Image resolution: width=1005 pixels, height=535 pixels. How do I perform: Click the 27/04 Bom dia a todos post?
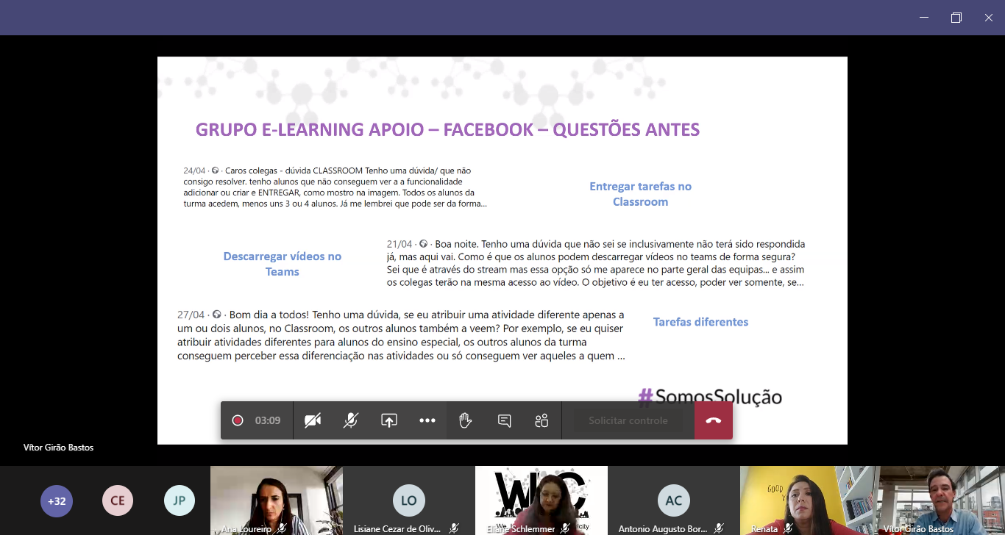click(x=402, y=335)
